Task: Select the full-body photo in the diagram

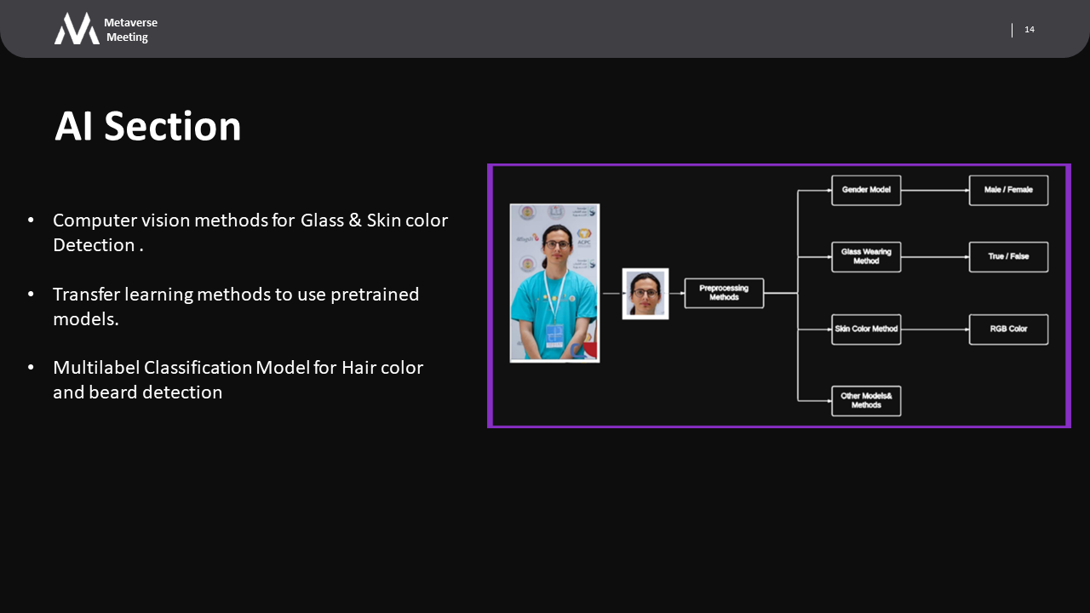Action: coord(554,283)
